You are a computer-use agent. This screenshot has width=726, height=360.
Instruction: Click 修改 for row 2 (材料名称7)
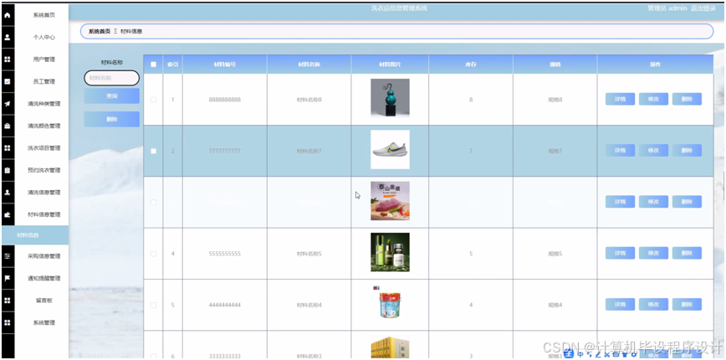653,151
